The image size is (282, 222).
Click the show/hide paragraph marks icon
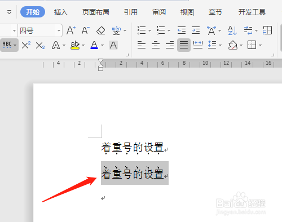pos(248,30)
